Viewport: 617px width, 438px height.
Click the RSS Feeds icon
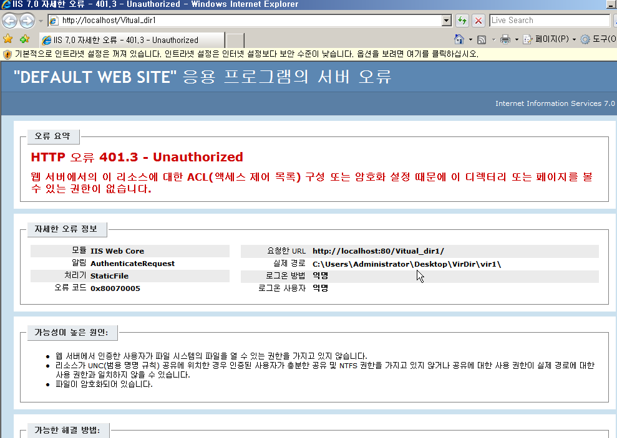pos(482,40)
